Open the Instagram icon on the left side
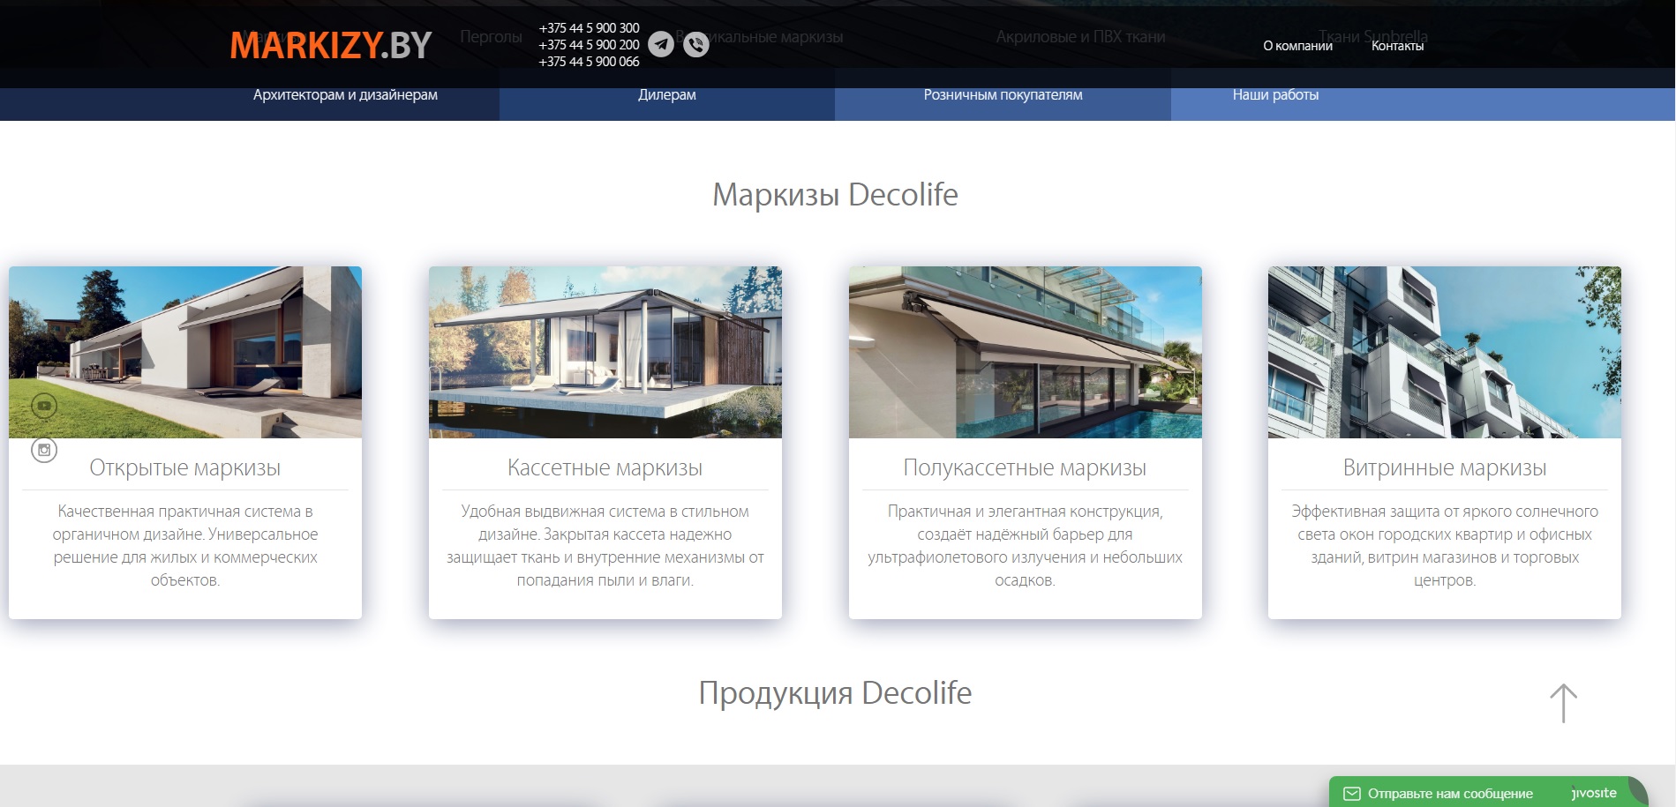Viewport: 1676px width, 807px height. (44, 450)
